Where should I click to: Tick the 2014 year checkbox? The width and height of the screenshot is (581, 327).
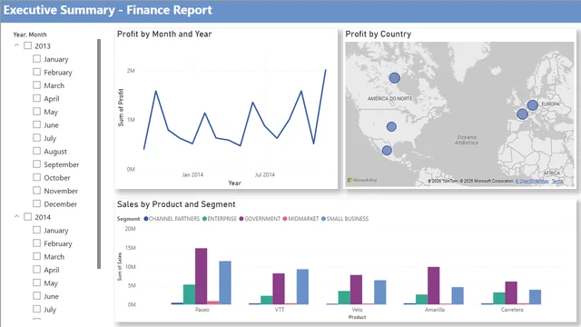[x=28, y=216]
